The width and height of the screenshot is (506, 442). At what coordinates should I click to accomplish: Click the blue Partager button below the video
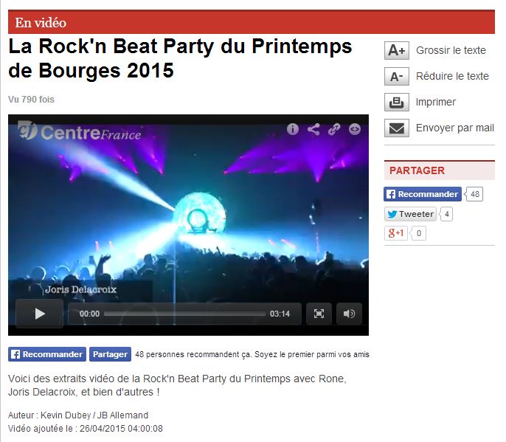click(x=110, y=354)
